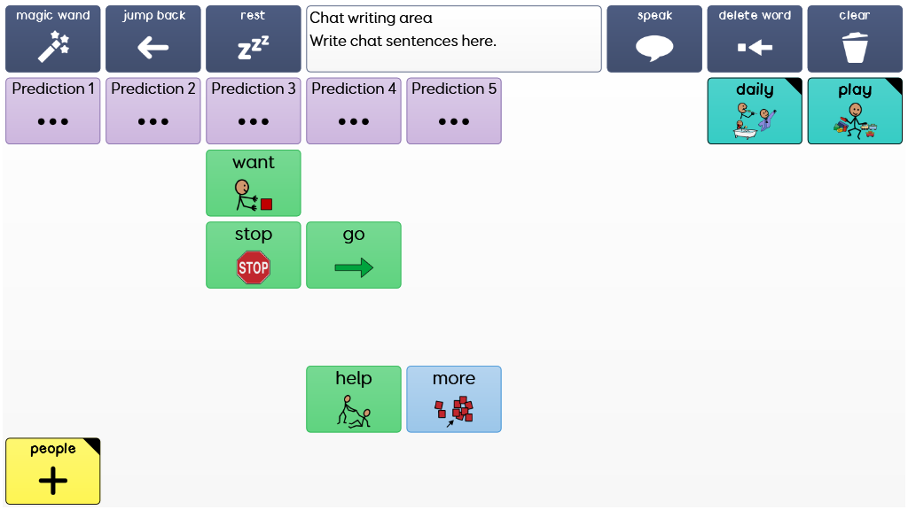Choose the more blocks cell
Viewport: 908px width, 510px height.
coord(453,399)
